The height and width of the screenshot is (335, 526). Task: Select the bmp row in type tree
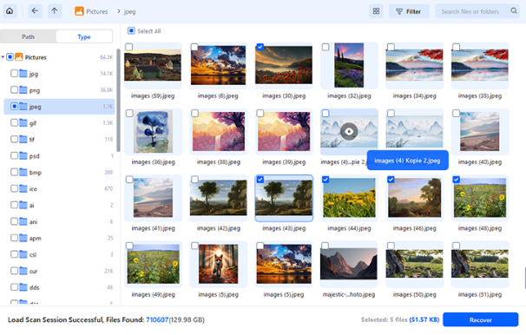click(x=59, y=172)
